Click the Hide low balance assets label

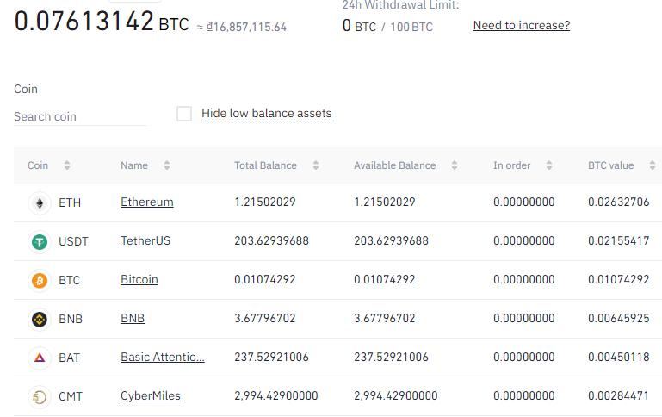tap(266, 113)
